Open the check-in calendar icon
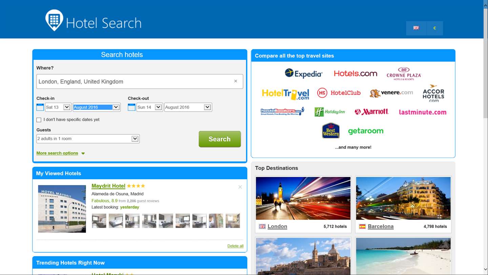 [x=40, y=107]
